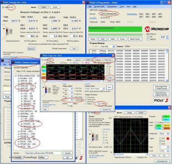Click the Logic Tool window title bar icon
Image resolution: width=172 pixels, height=165 pixels.
click(x=41, y=56)
